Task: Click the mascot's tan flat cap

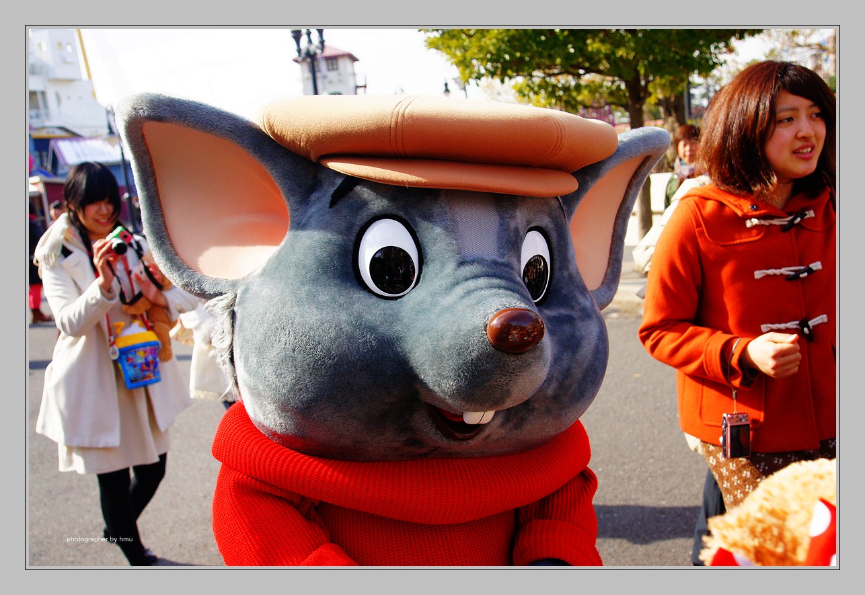Action: pyautogui.click(x=437, y=141)
